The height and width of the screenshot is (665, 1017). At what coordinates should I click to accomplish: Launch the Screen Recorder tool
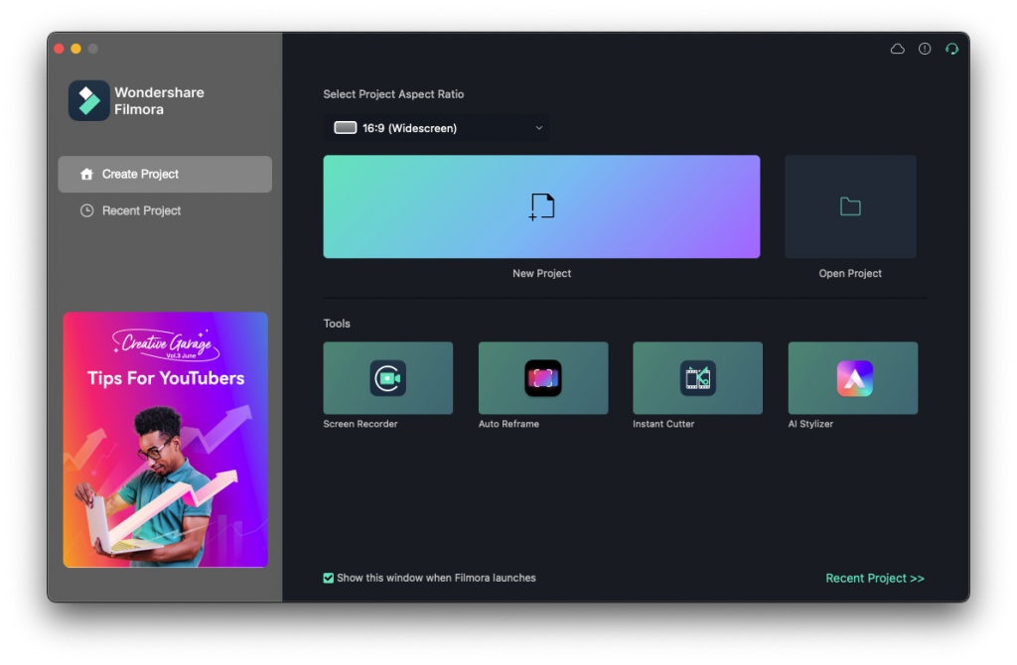coord(388,378)
